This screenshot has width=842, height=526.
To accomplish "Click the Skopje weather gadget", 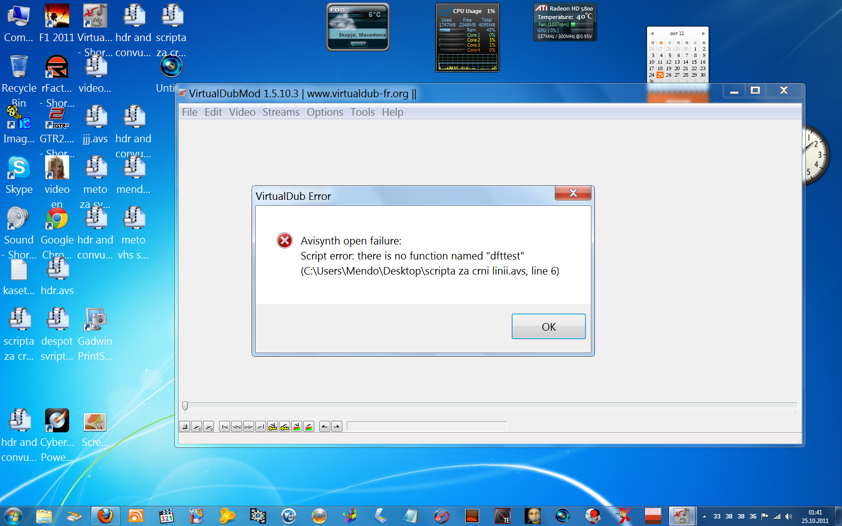I will [358, 27].
